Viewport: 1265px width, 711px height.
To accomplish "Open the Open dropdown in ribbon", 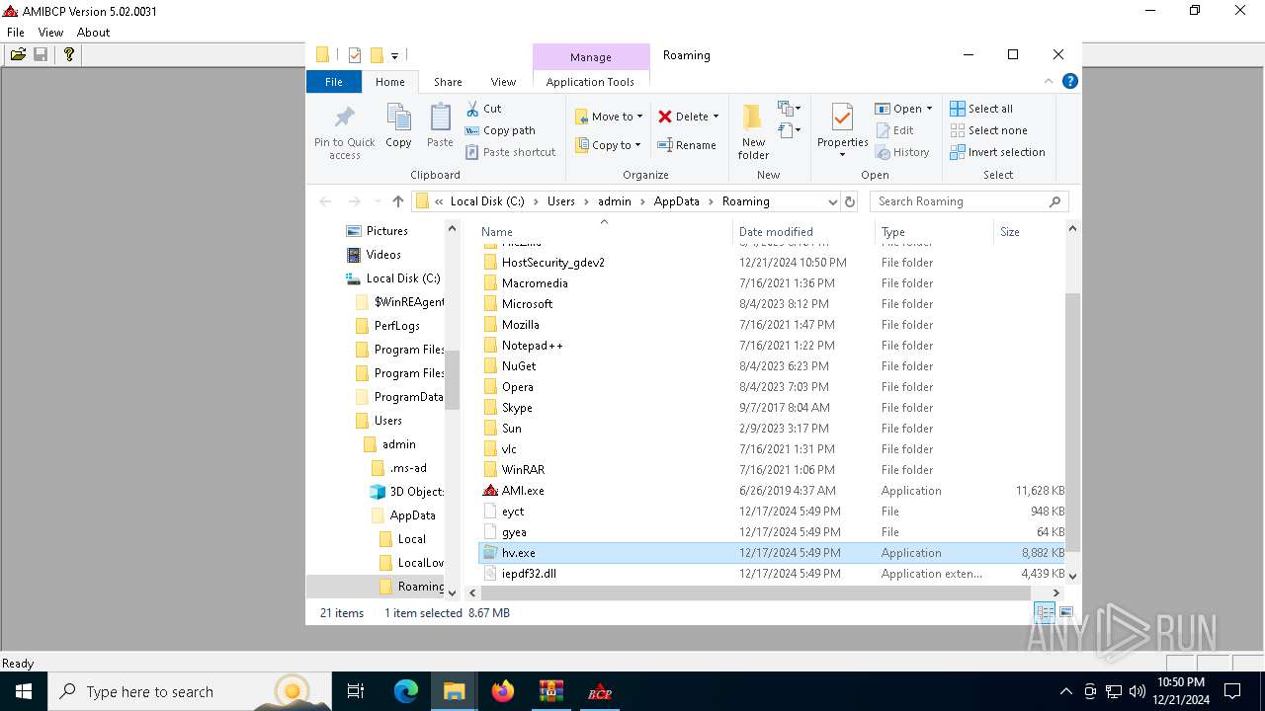I will point(903,109).
